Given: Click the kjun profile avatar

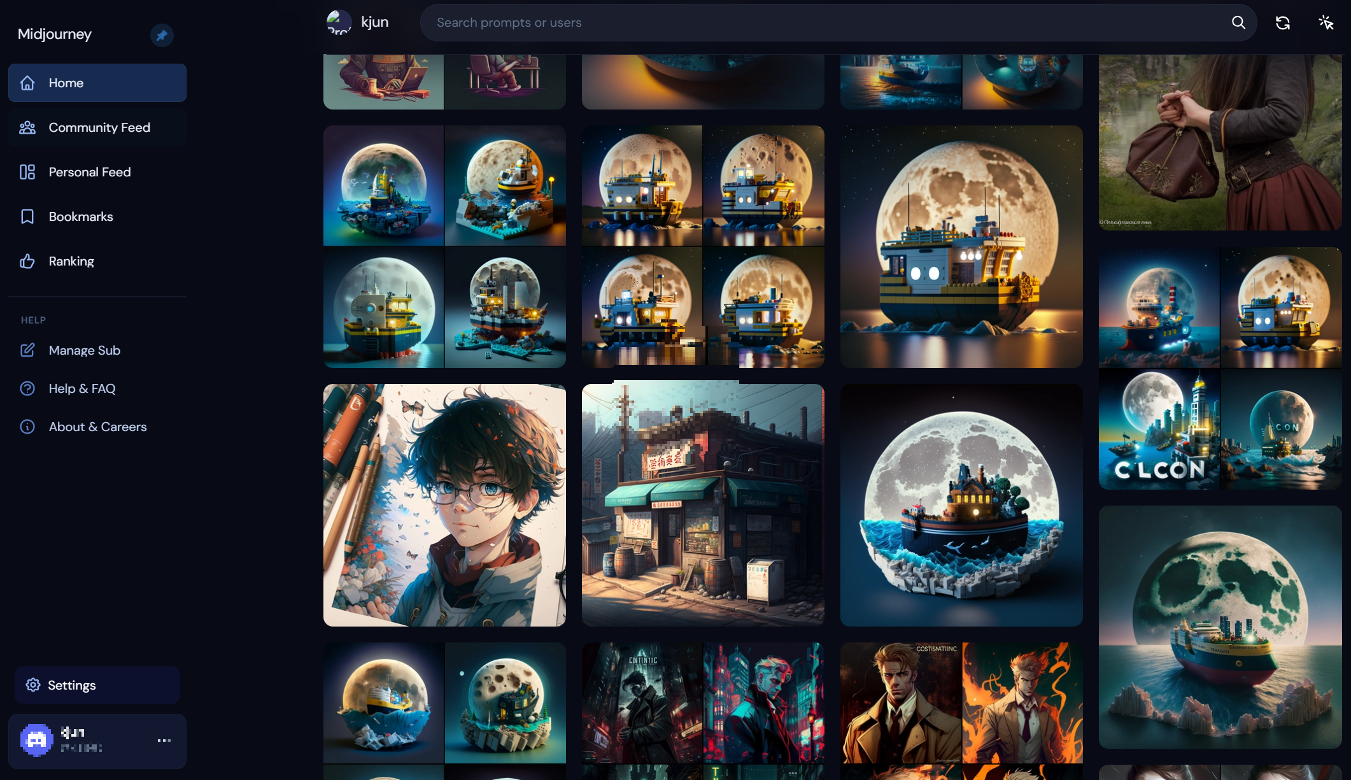Looking at the screenshot, I should coord(339,22).
